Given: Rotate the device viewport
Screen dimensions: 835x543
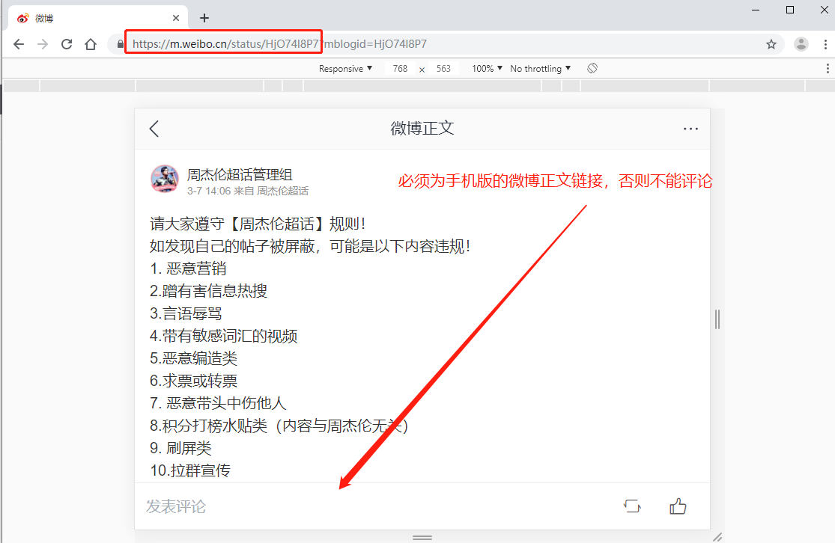Looking at the screenshot, I should [592, 68].
